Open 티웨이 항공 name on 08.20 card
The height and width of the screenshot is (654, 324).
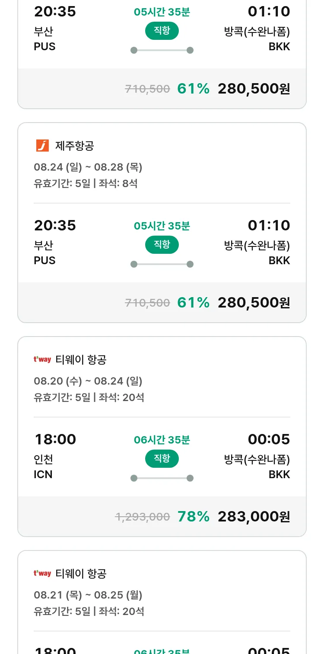pyautogui.click(x=81, y=359)
